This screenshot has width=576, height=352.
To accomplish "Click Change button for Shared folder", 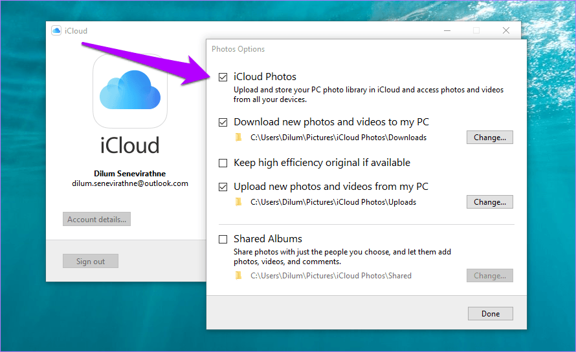I will pyautogui.click(x=489, y=276).
